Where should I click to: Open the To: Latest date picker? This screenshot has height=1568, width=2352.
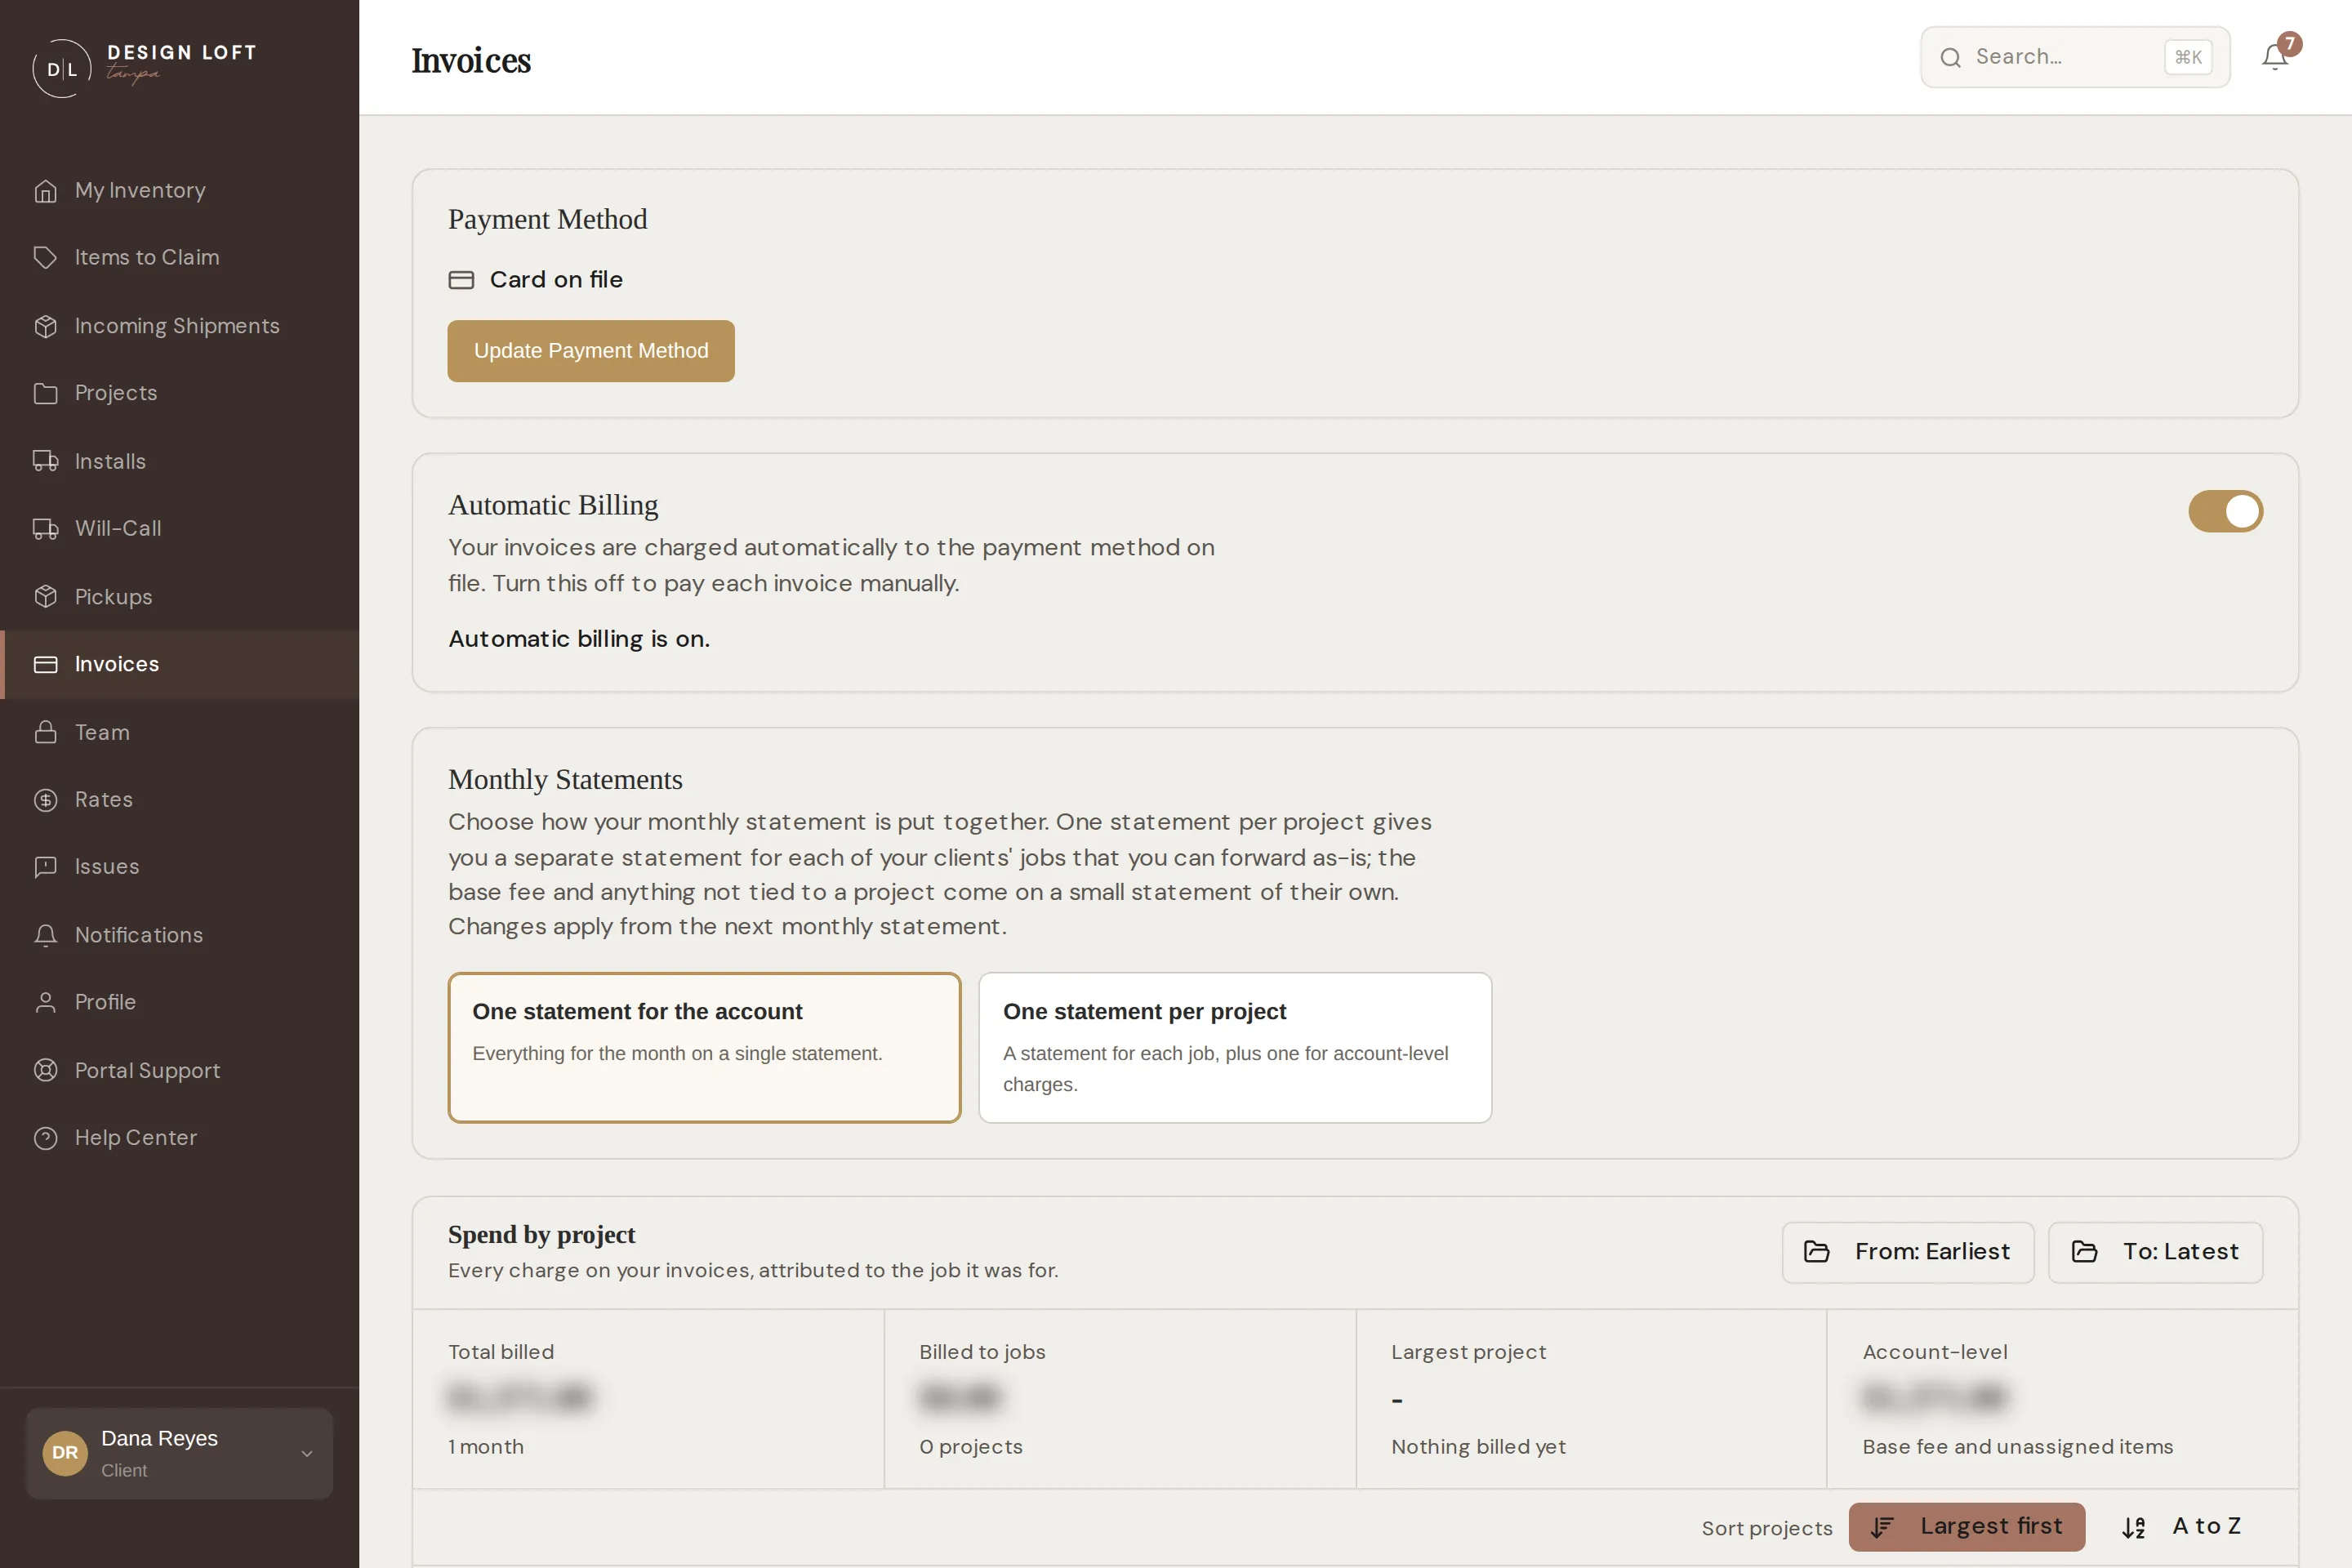click(2155, 1252)
